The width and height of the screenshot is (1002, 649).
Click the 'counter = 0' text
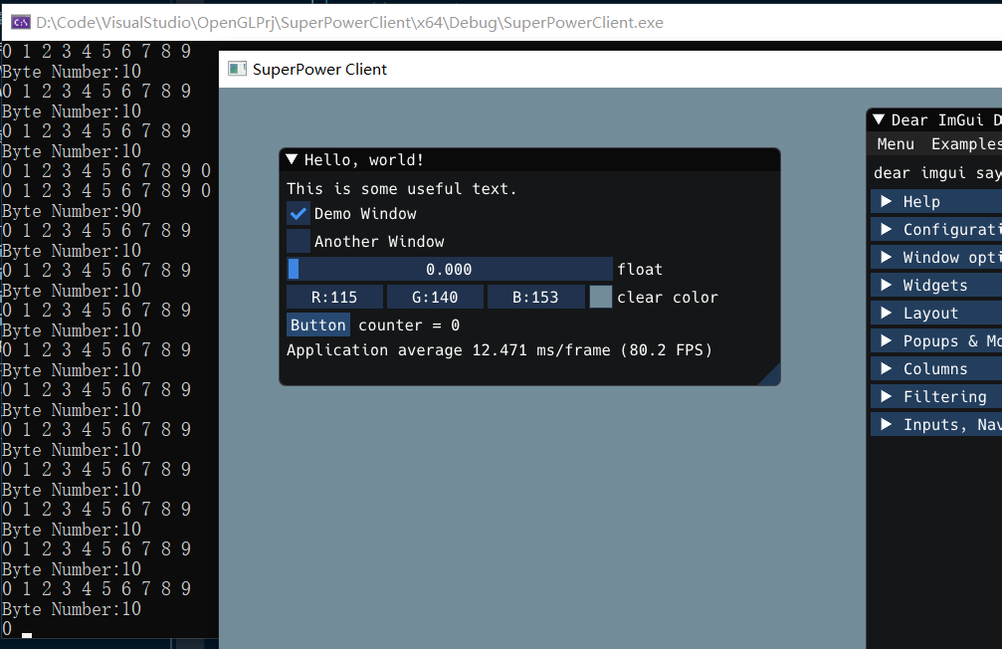(409, 325)
